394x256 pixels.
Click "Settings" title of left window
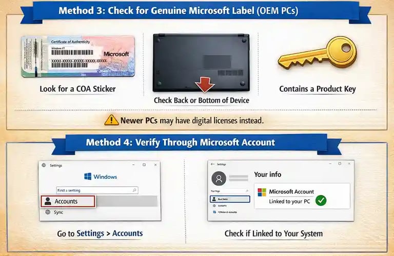click(56, 165)
